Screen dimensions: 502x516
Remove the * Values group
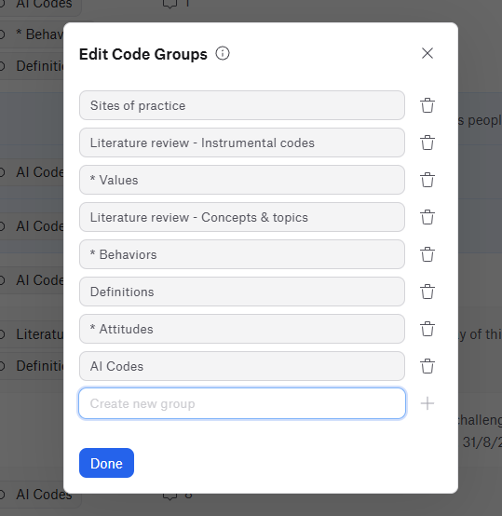(x=427, y=180)
